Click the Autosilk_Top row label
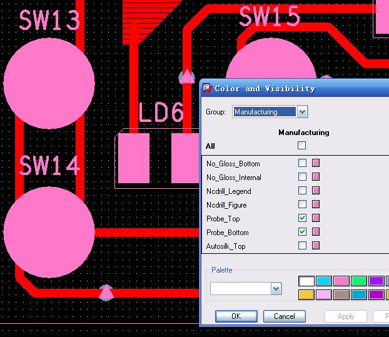389x337 pixels. (x=226, y=246)
